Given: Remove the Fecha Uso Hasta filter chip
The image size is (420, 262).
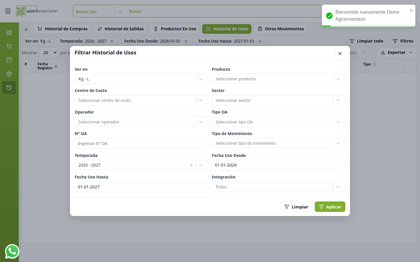Looking at the screenshot, I should coord(260,41).
